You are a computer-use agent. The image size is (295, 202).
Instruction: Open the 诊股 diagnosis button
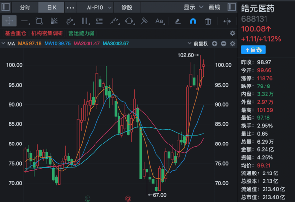click(127, 8)
